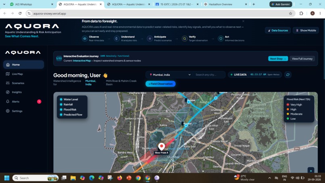Viewport: 325px width, 183px height.
Task: Click the Anticipate step icon
Action: (x=150, y=39)
